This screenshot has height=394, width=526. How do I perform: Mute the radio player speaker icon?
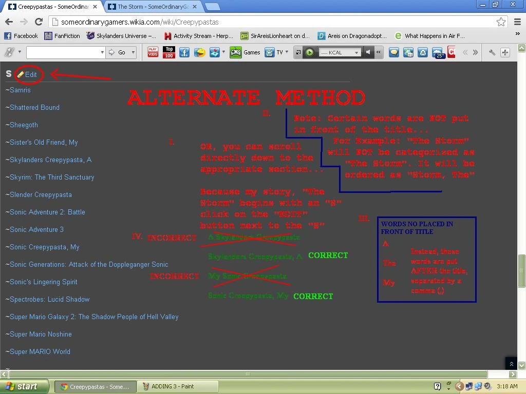368,52
